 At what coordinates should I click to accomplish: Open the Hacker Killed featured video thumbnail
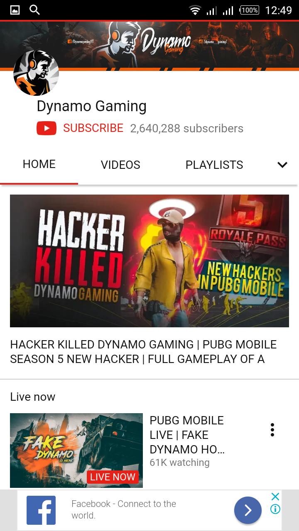point(149,261)
